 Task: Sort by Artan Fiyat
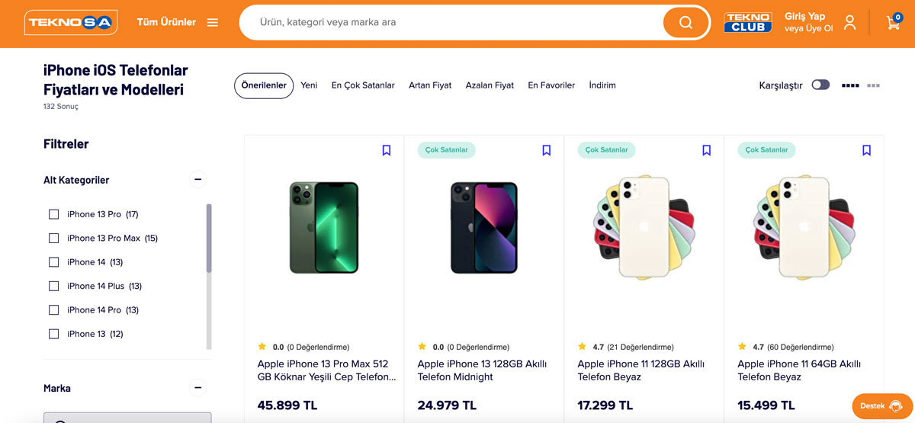pos(430,85)
